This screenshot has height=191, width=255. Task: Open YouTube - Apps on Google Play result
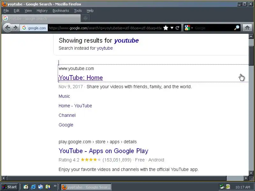(x=103, y=151)
